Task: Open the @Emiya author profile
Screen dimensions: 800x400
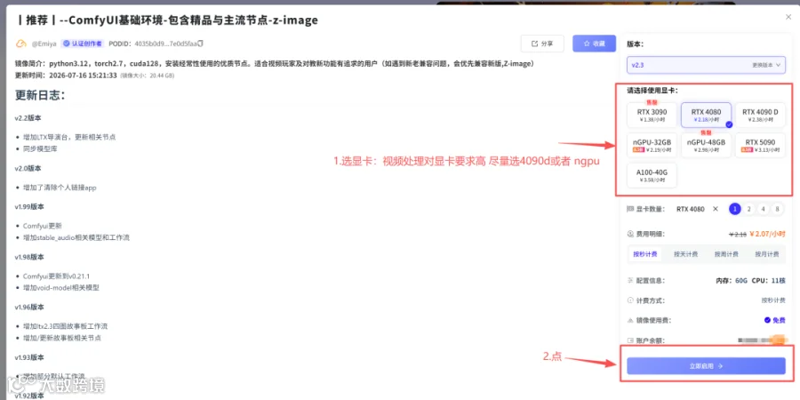Action: click(x=44, y=44)
